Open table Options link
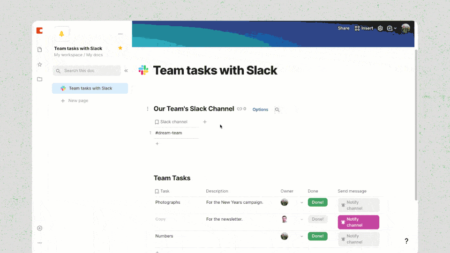 tap(260, 110)
